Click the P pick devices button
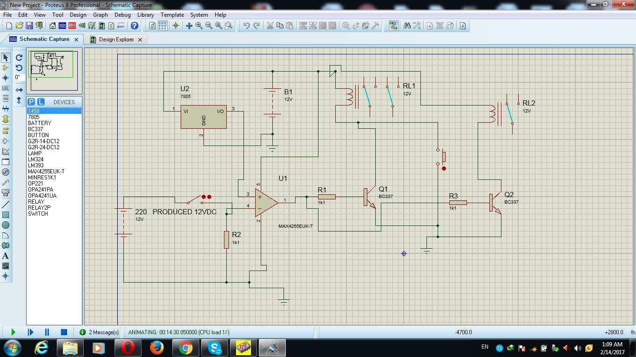Image resolution: width=636 pixels, height=357 pixels. click(31, 102)
